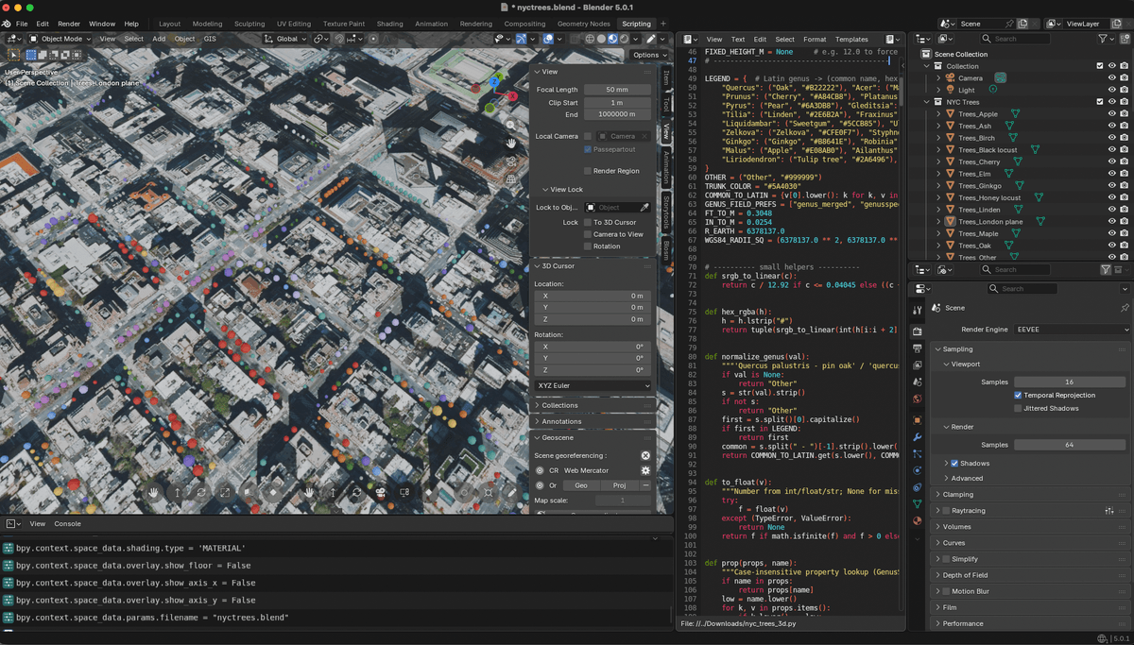Click the Geo button in Geoscene panel
This screenshot has height=645, width=1134.
tap(581, 485)
